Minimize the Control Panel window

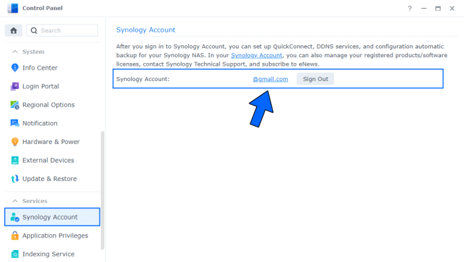tap(424, 8)
